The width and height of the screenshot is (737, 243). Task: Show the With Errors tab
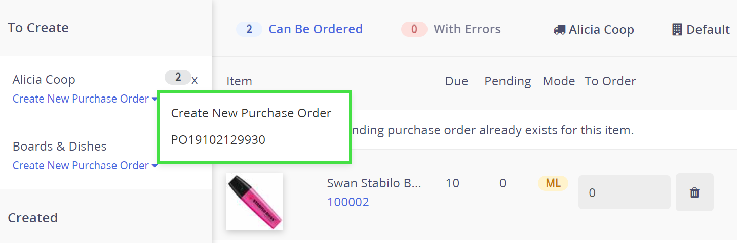[467, 29]
